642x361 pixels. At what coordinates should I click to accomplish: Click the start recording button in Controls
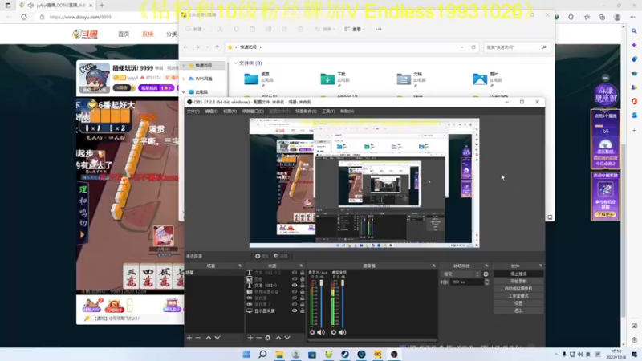pyautogui.click(x=518, y=282)
